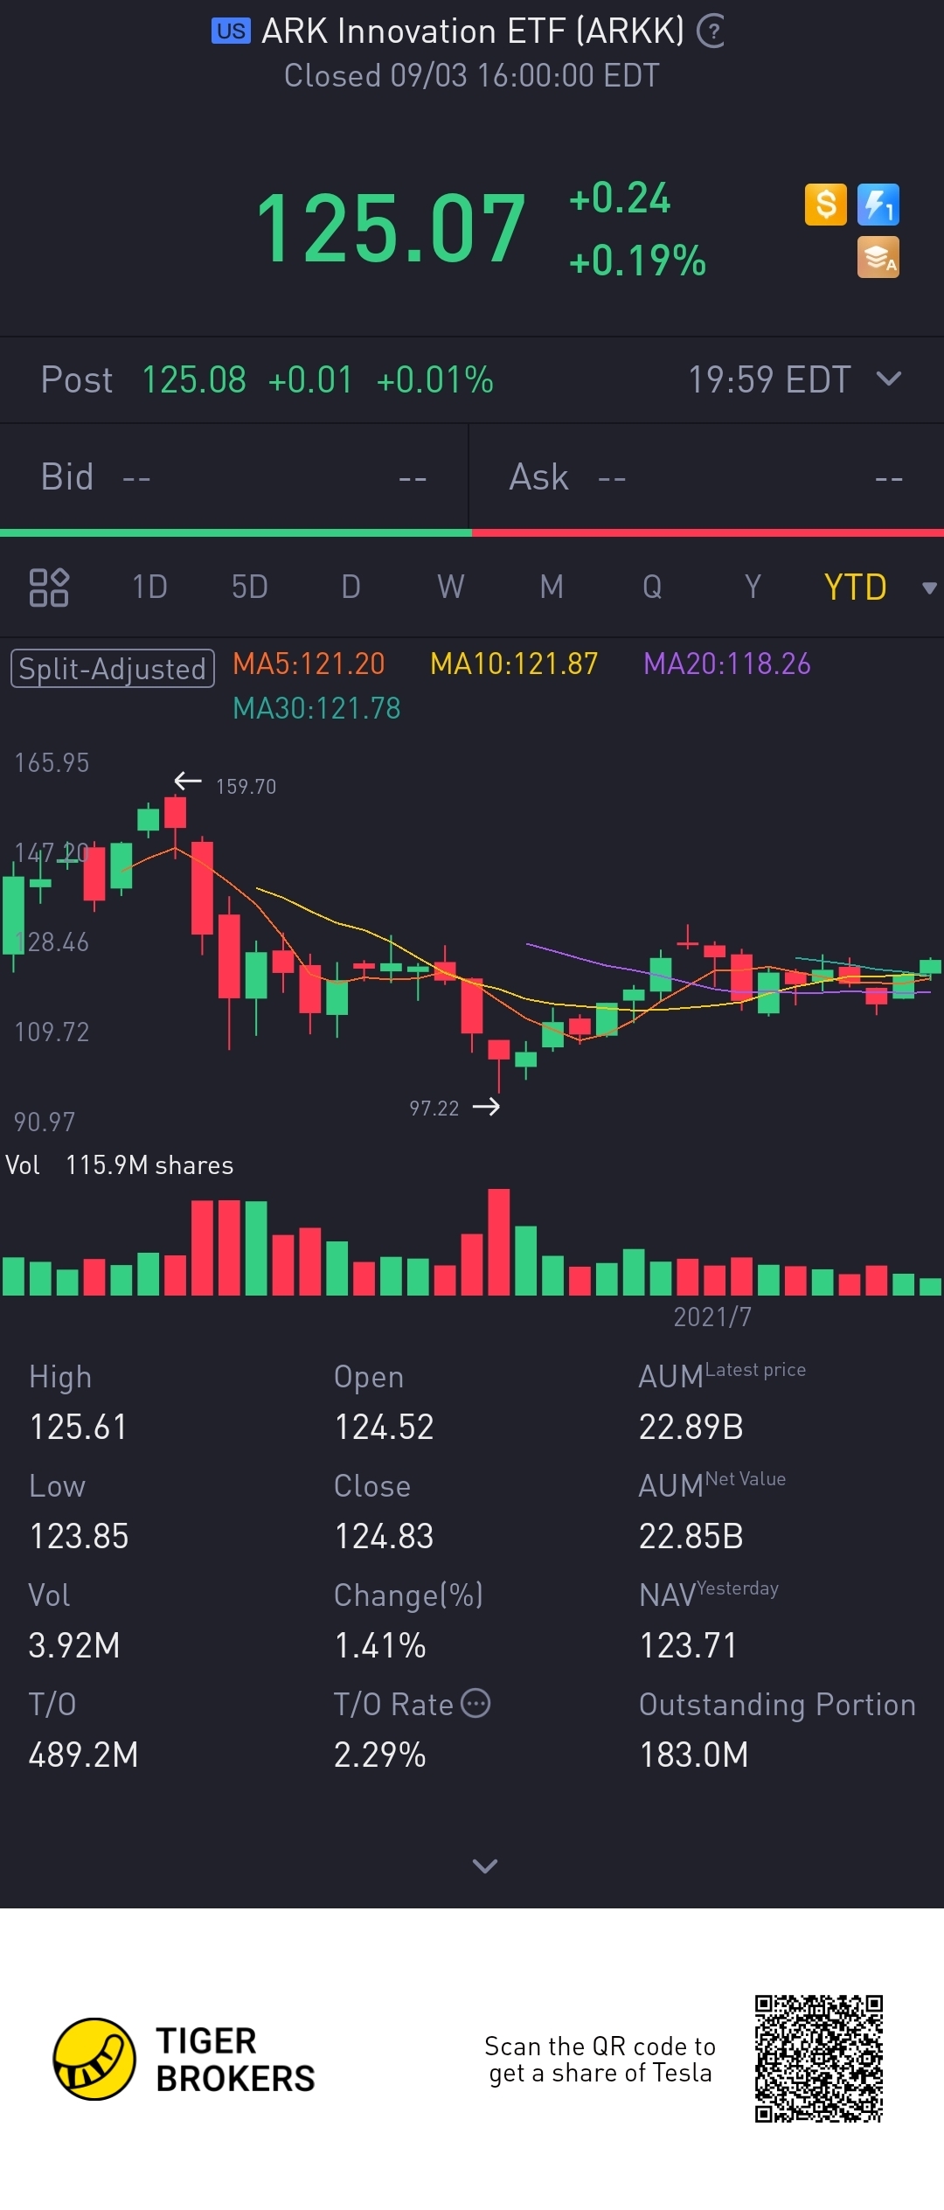Tap the green bid ratio bar

pyautogui.click(x=236, y=532)
